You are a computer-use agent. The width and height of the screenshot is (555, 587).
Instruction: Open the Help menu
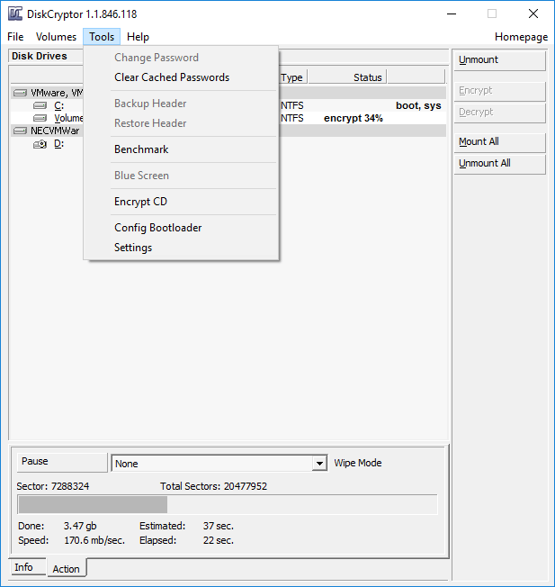[138, 37]
